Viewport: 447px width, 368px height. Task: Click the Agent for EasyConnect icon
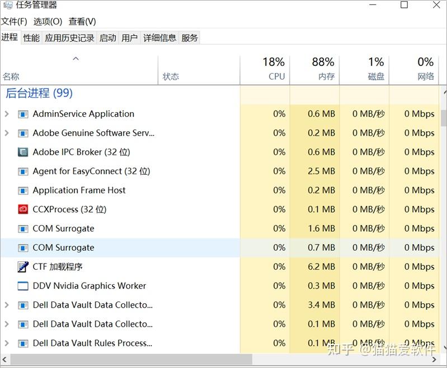coord(23,171)
